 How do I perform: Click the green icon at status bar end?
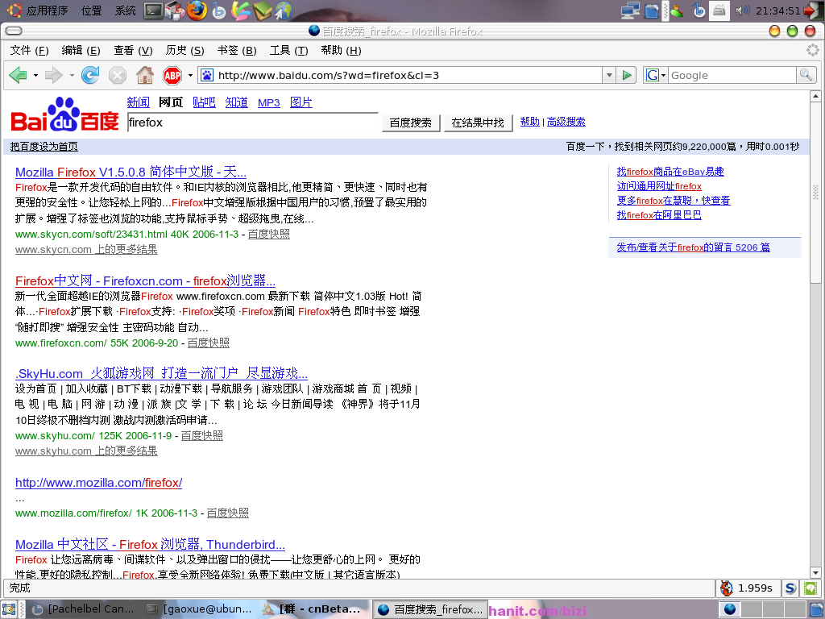[810, 588]
